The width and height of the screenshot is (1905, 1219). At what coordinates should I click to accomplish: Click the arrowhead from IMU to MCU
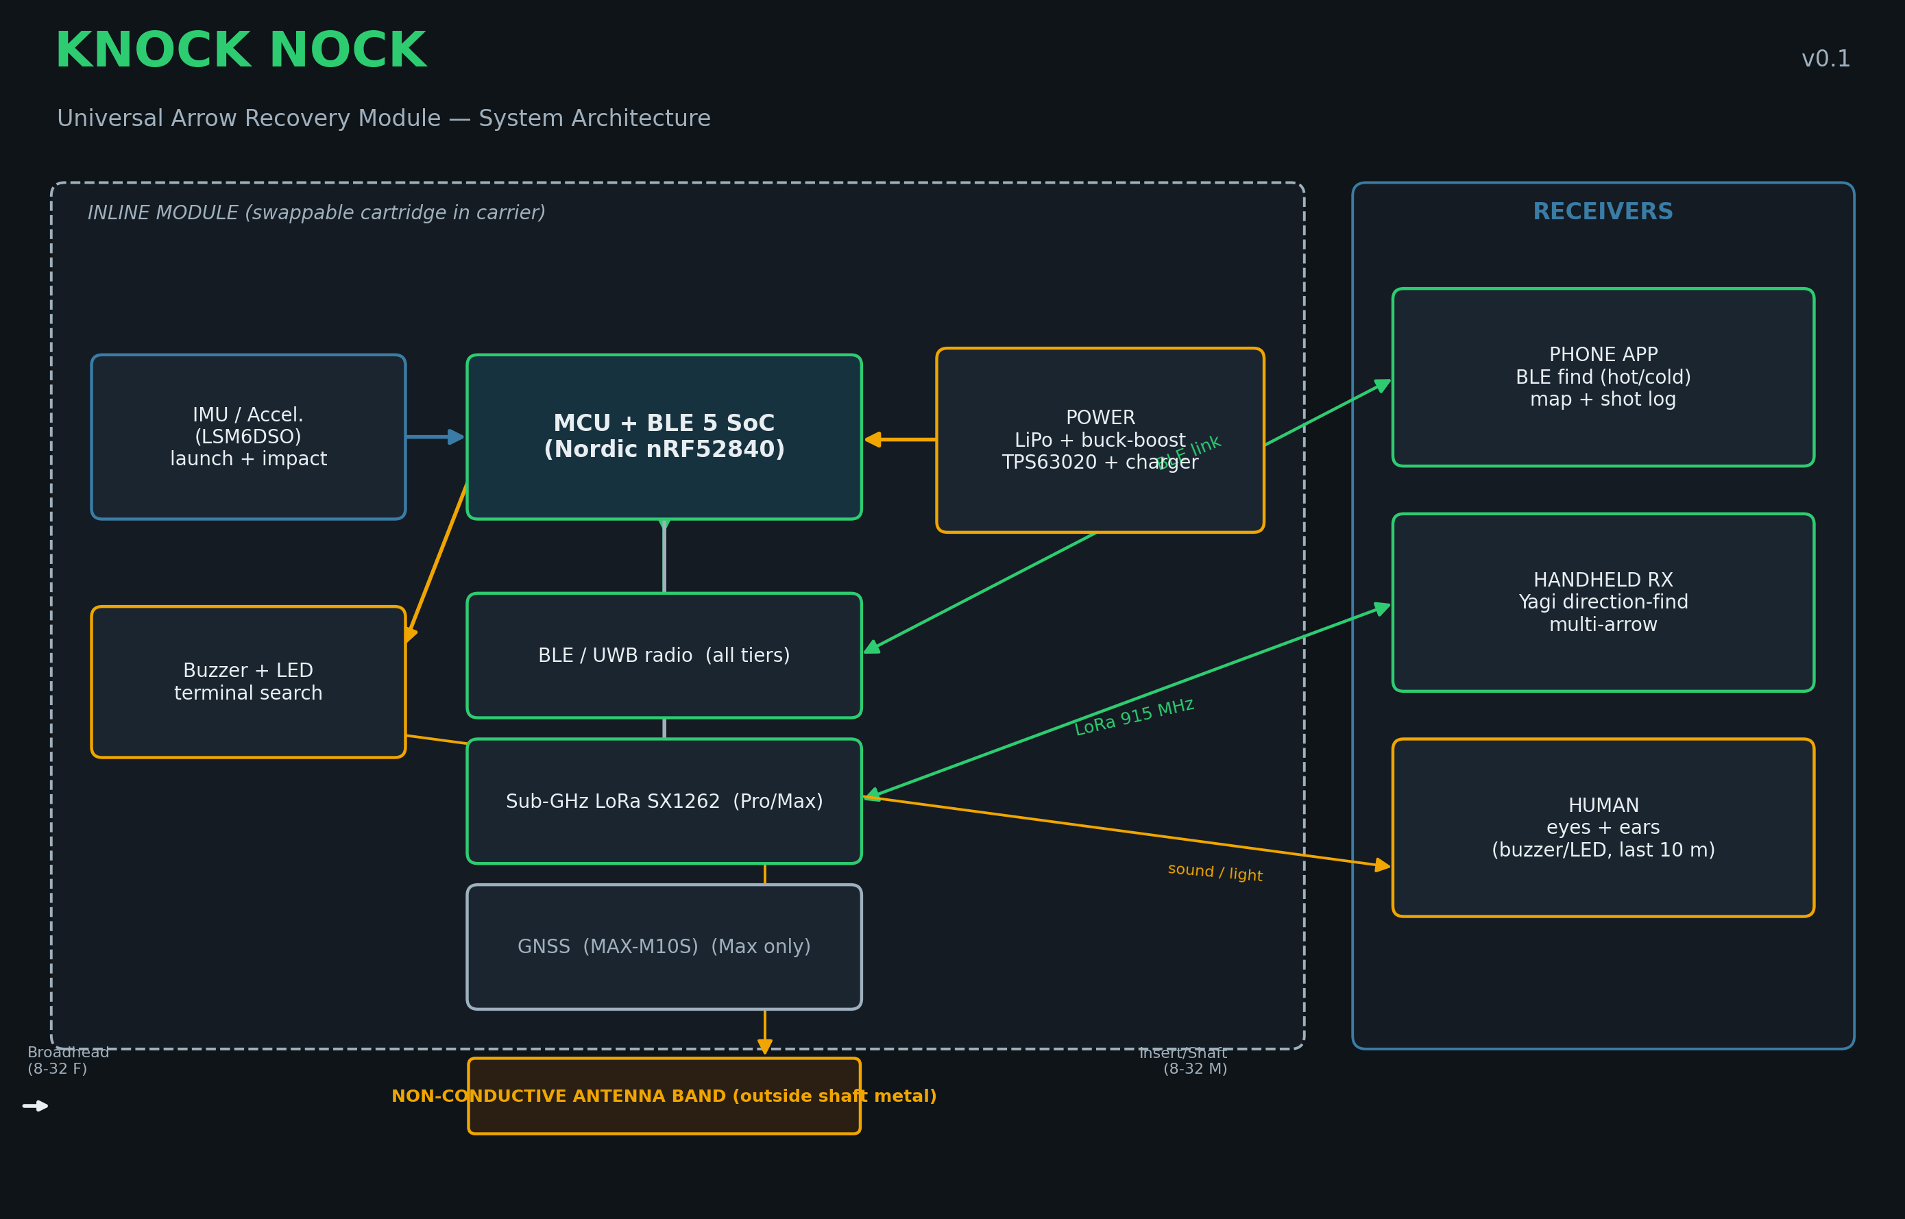[x=456, y=437]
